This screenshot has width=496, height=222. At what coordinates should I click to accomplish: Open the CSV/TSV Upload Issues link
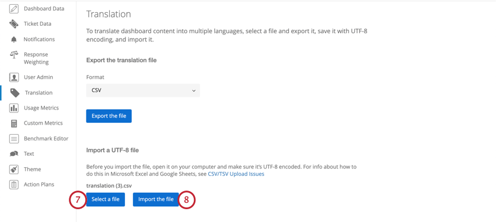pyautogui.click(x=236, y=174)
